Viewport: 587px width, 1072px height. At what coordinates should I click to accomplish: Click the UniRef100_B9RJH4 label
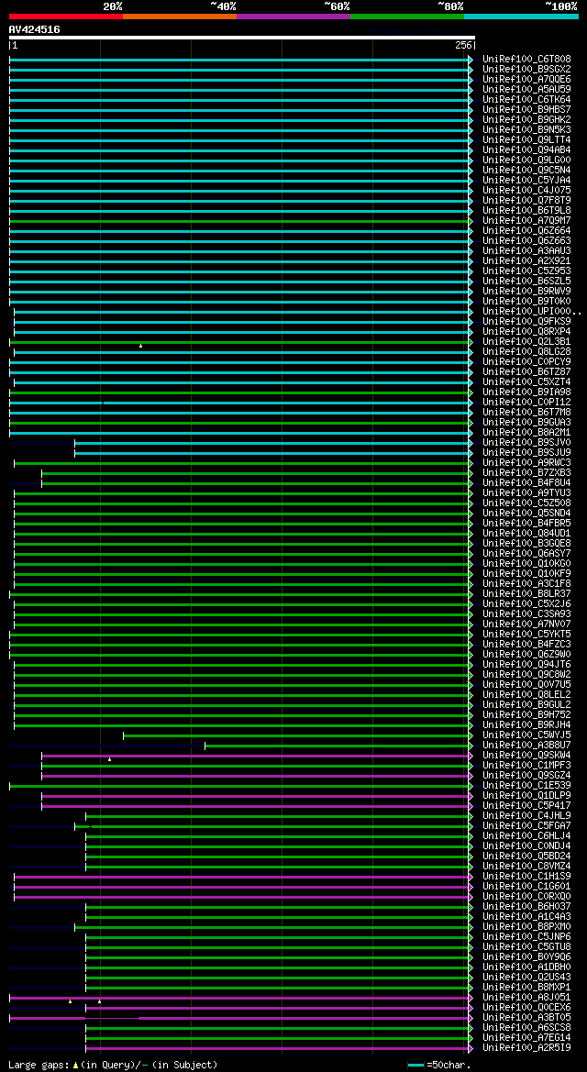point(526,724)
